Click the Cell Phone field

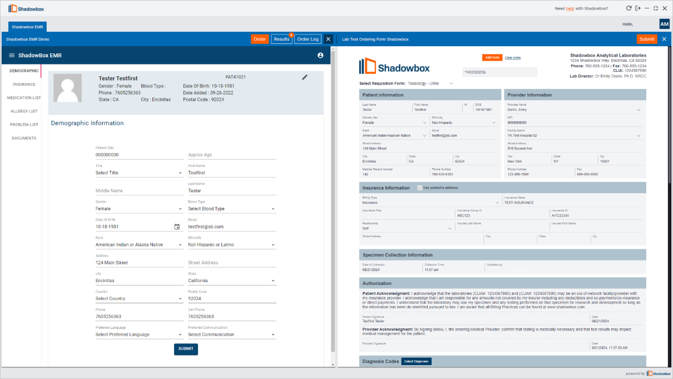[232, 317]
